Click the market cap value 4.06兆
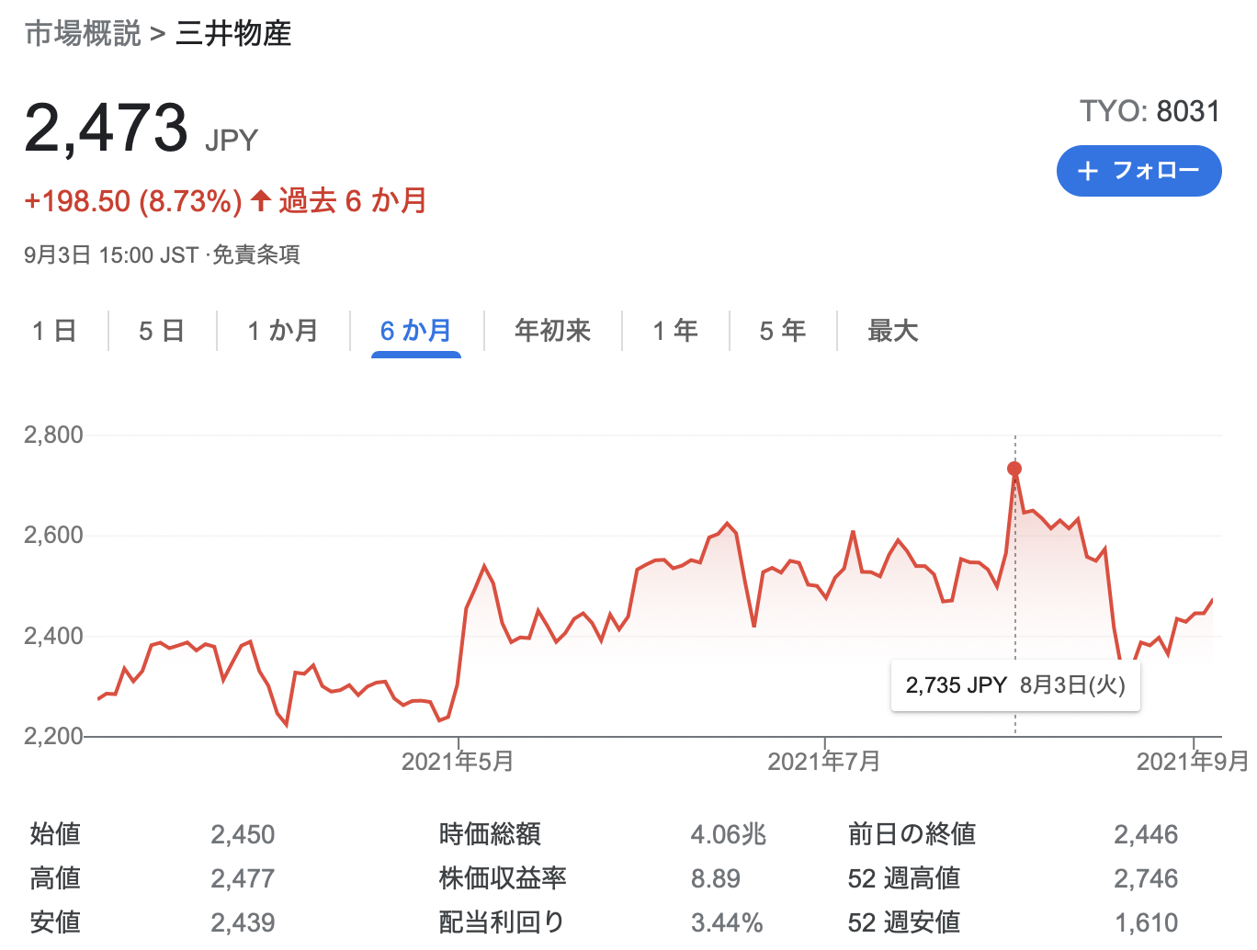 tap(729, 834)
